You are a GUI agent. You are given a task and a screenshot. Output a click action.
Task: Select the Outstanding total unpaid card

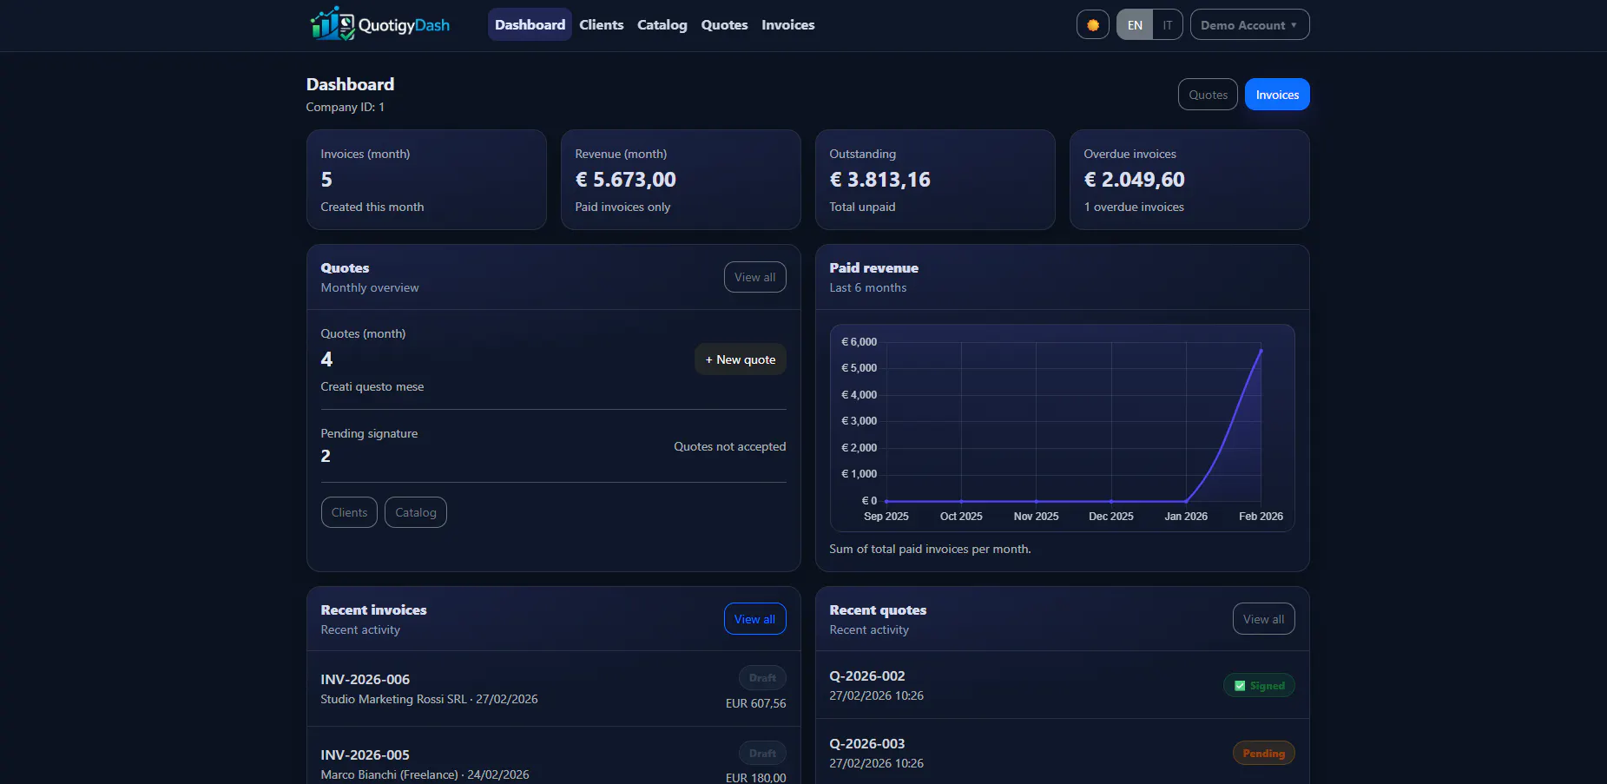tap(935, 180)
